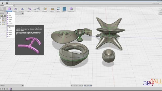Open Grid and Snaps icon

(x=88, y=85)
